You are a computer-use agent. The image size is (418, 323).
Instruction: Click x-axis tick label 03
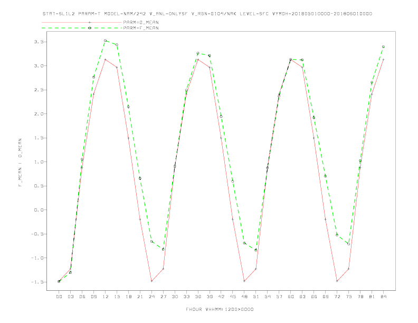coord(70,297)
